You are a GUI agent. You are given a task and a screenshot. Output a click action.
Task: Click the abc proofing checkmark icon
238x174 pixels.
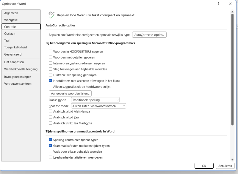coord(51,15)
